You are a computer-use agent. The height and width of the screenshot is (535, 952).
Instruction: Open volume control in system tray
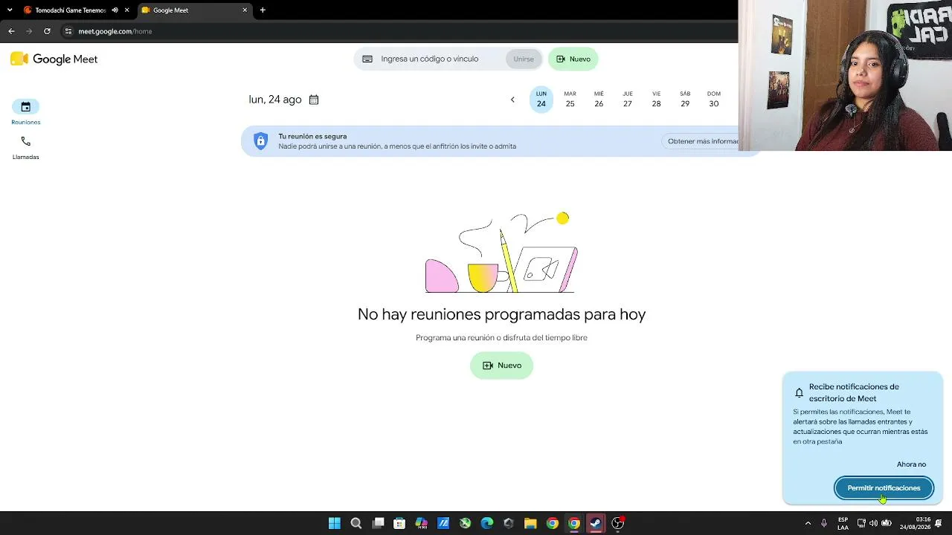click(x=873, y=523)
